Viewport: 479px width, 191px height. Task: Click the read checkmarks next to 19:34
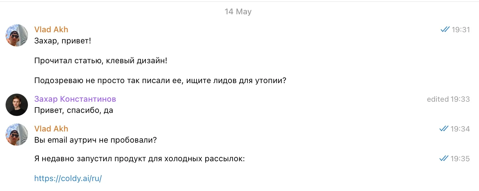pyautogui.click(x=444, y=129)
